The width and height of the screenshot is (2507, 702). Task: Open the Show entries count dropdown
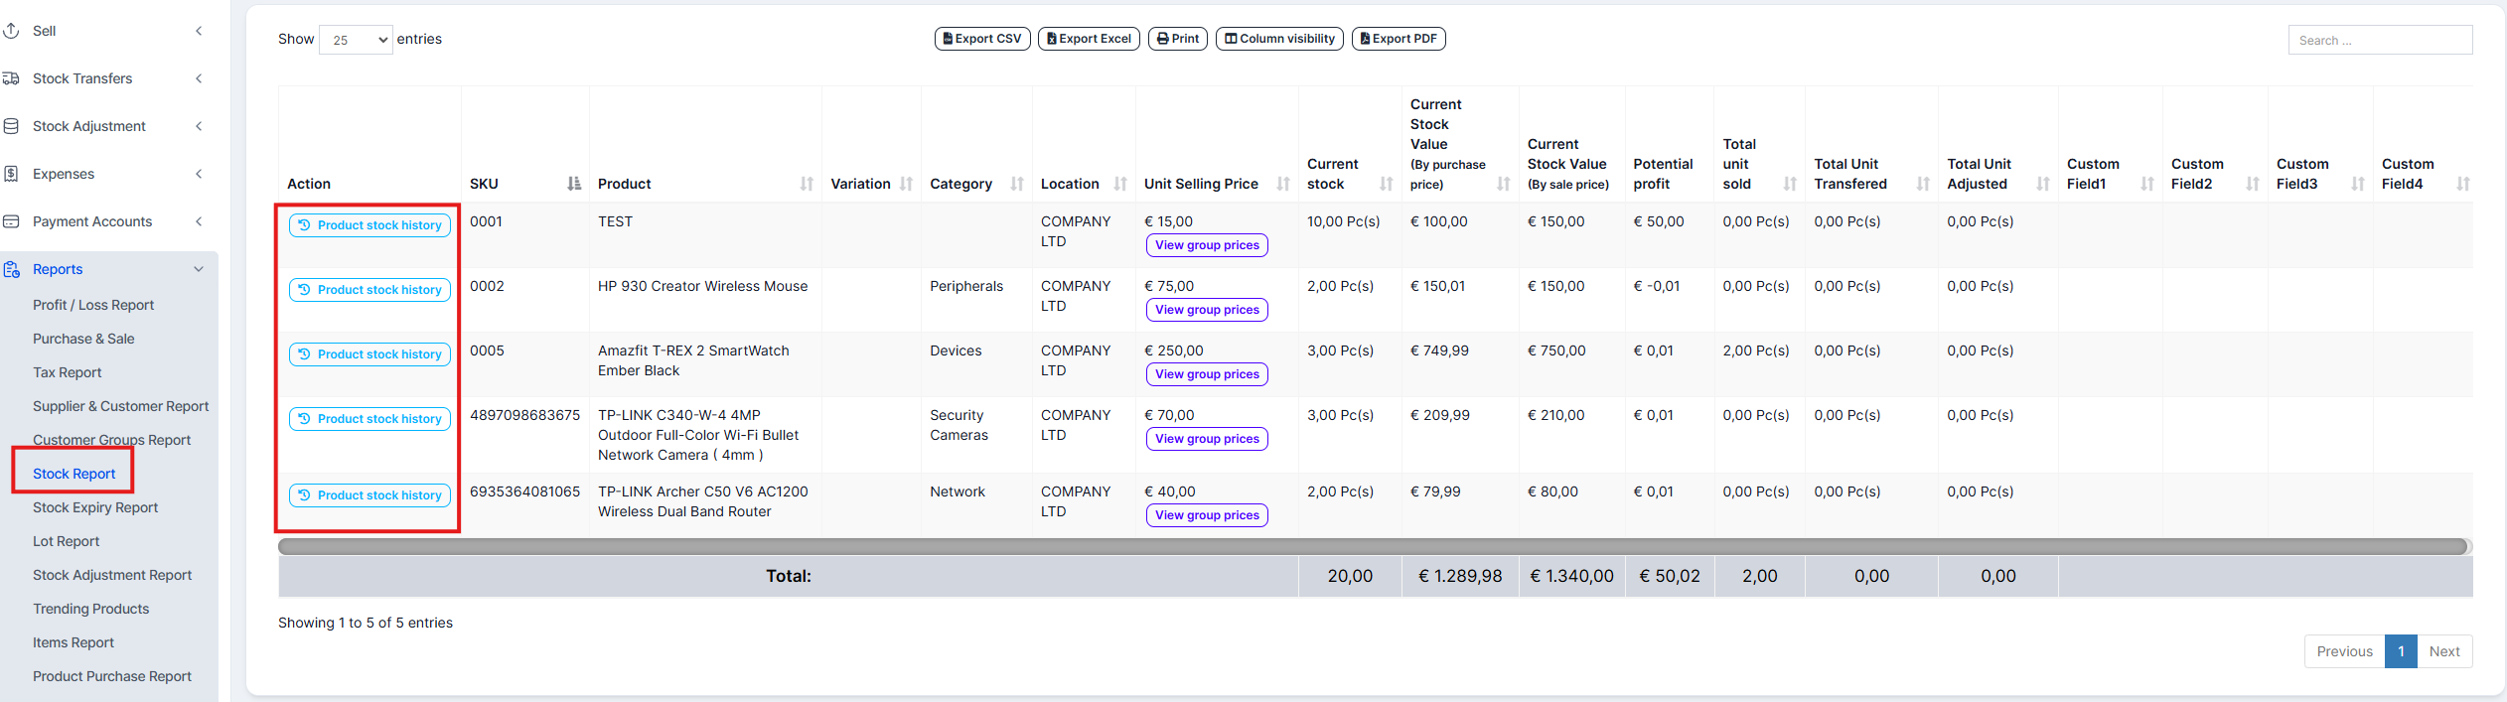point(356,40)
